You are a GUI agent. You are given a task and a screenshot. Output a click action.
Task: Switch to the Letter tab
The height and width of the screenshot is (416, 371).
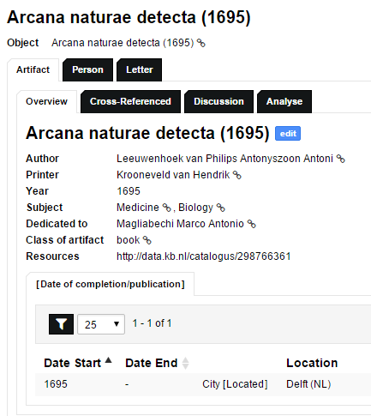click(140, 70)
